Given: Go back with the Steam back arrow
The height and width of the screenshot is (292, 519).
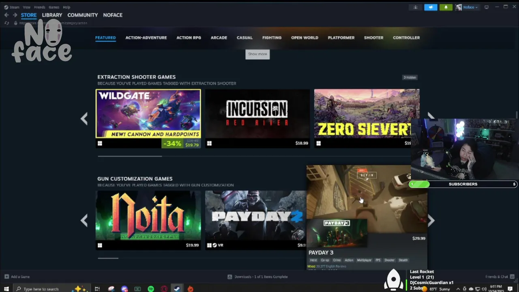Looking at the screenshot, I should pyautogui.click(x=6, y=15).
